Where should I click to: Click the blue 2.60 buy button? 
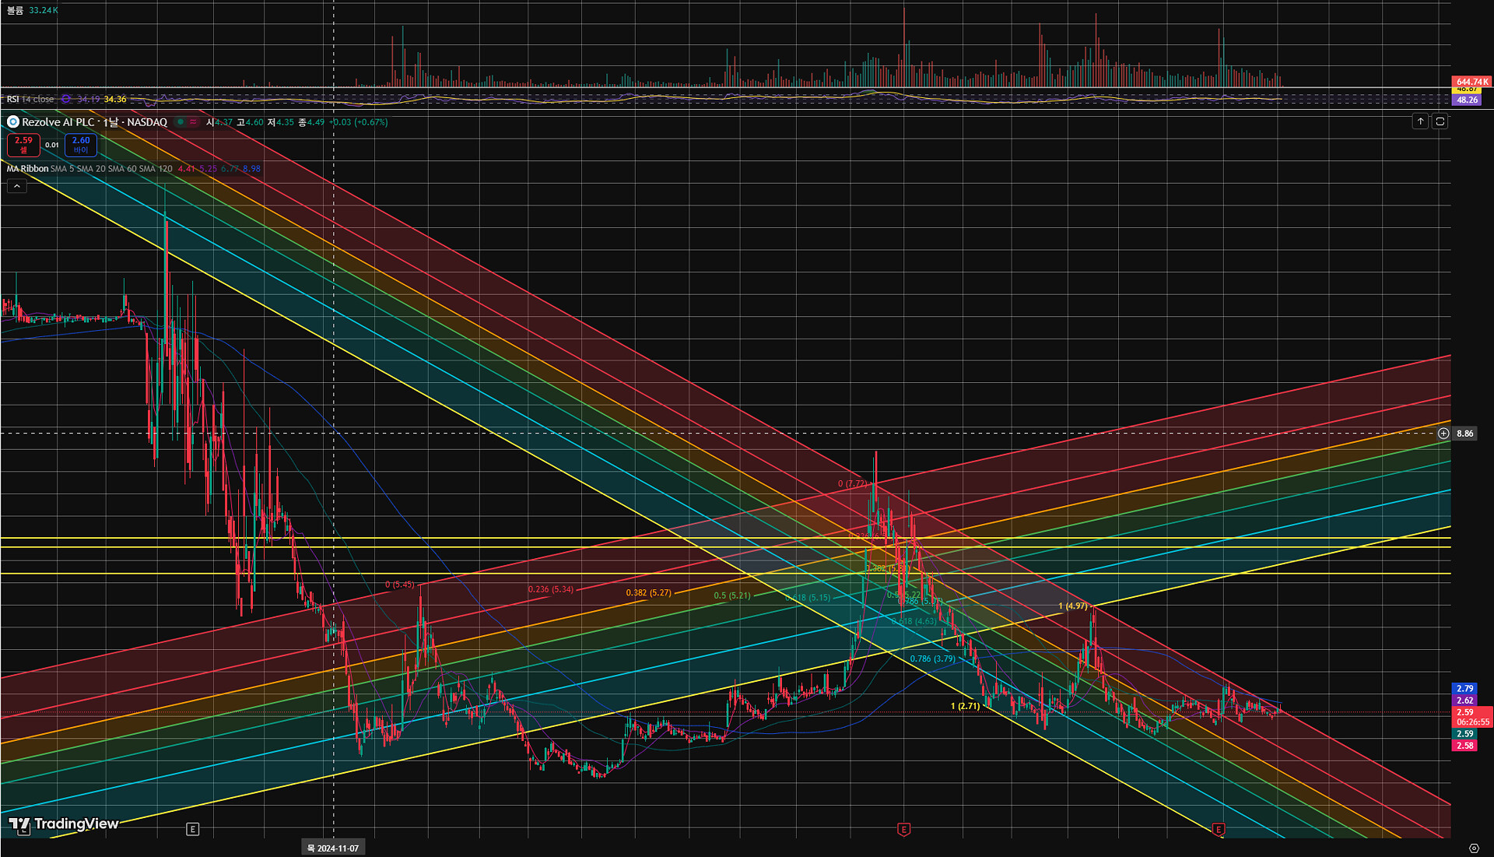click(x=81, y=145)
